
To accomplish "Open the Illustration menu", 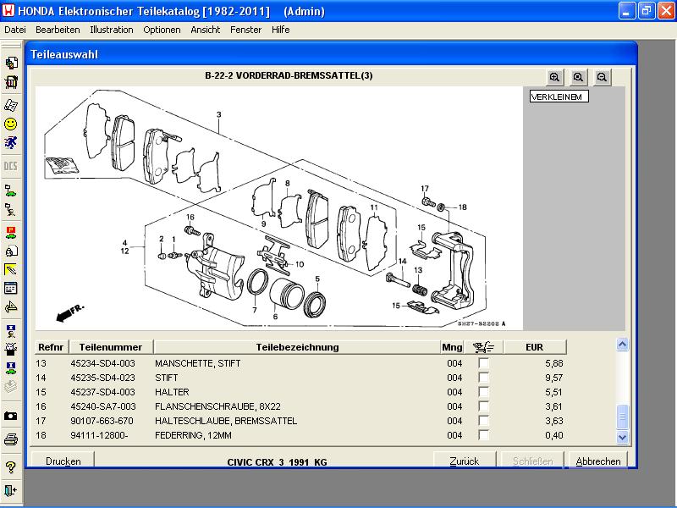I will (x=112, y=30).
